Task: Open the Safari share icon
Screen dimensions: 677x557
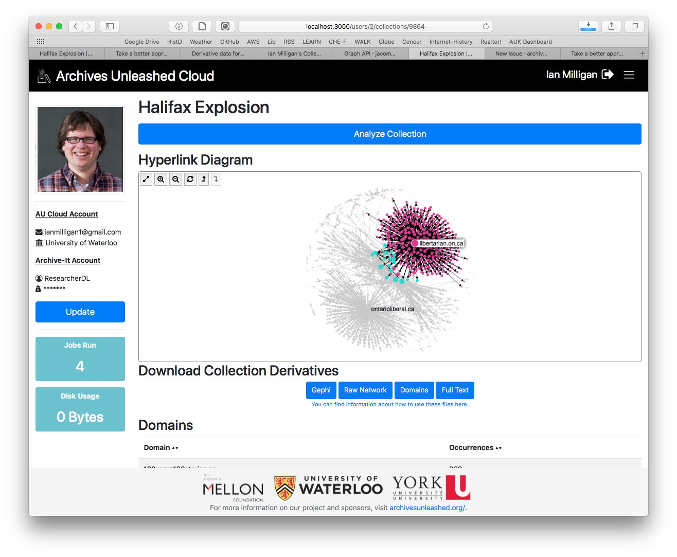Action: pos(611,26)
